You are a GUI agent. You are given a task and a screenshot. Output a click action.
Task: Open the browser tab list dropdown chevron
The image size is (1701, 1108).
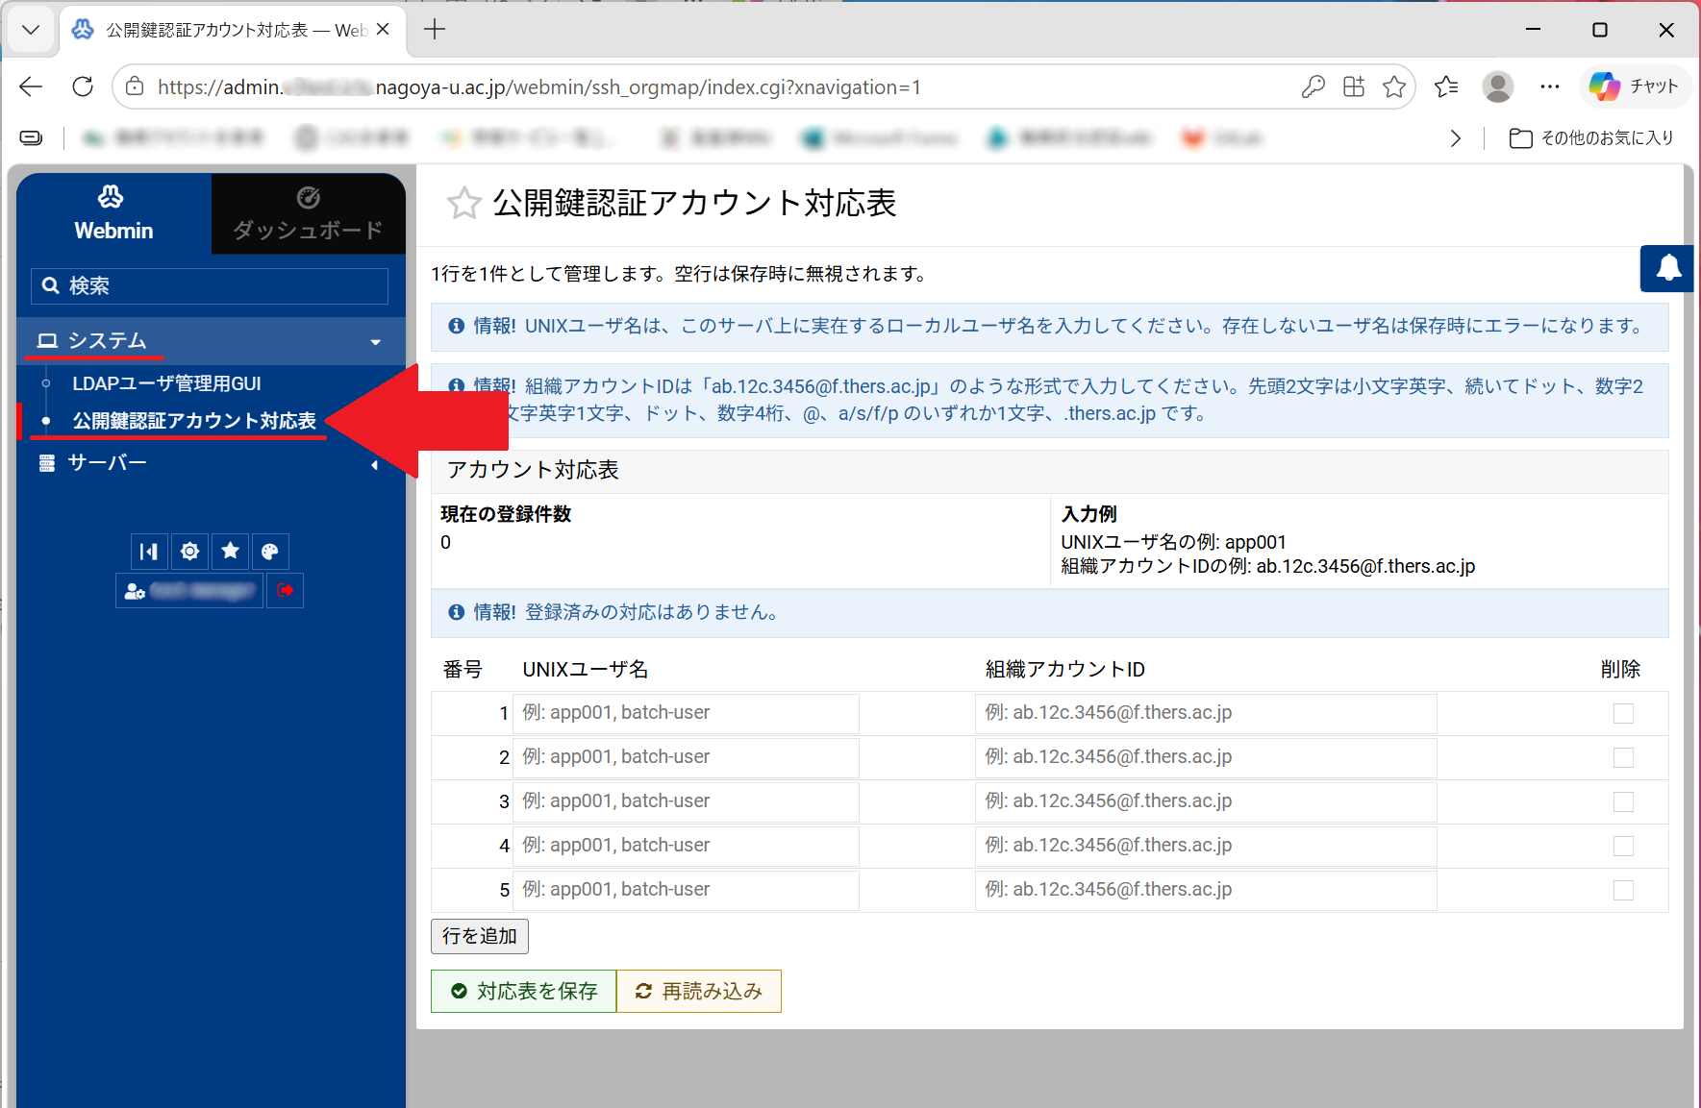(x=31, y=30)
